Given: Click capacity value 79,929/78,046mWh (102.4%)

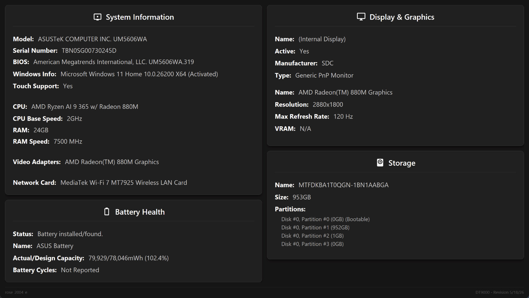Looking at the screenshot, I should tap(129, 258).
